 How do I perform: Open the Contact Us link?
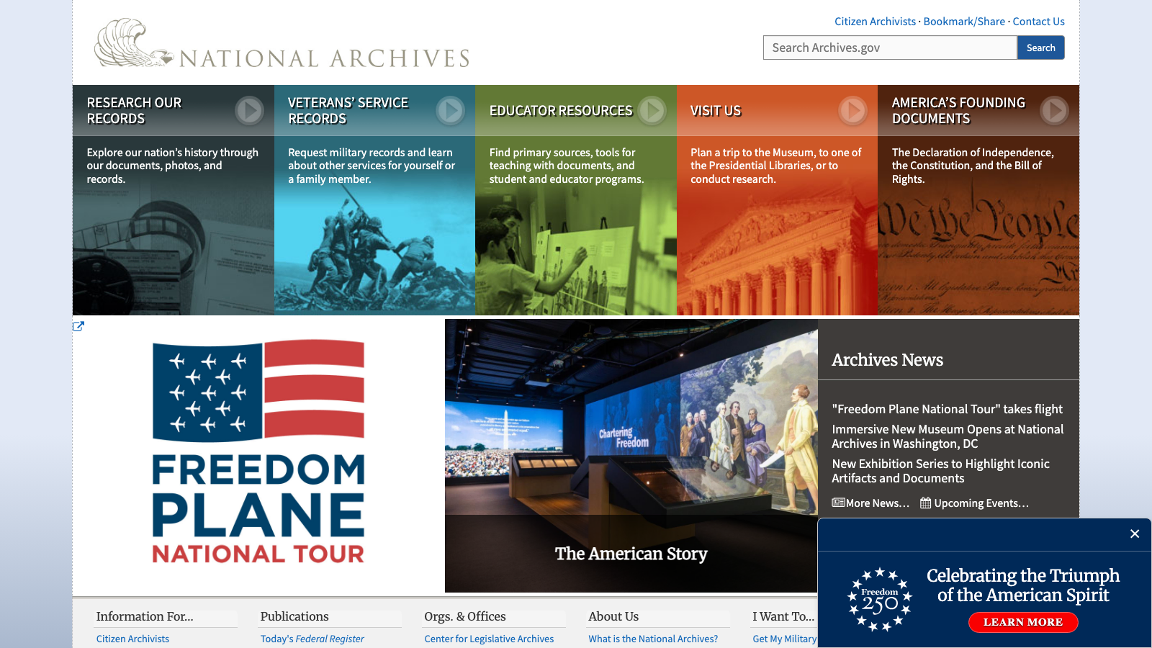click(x=1039, y=22)
